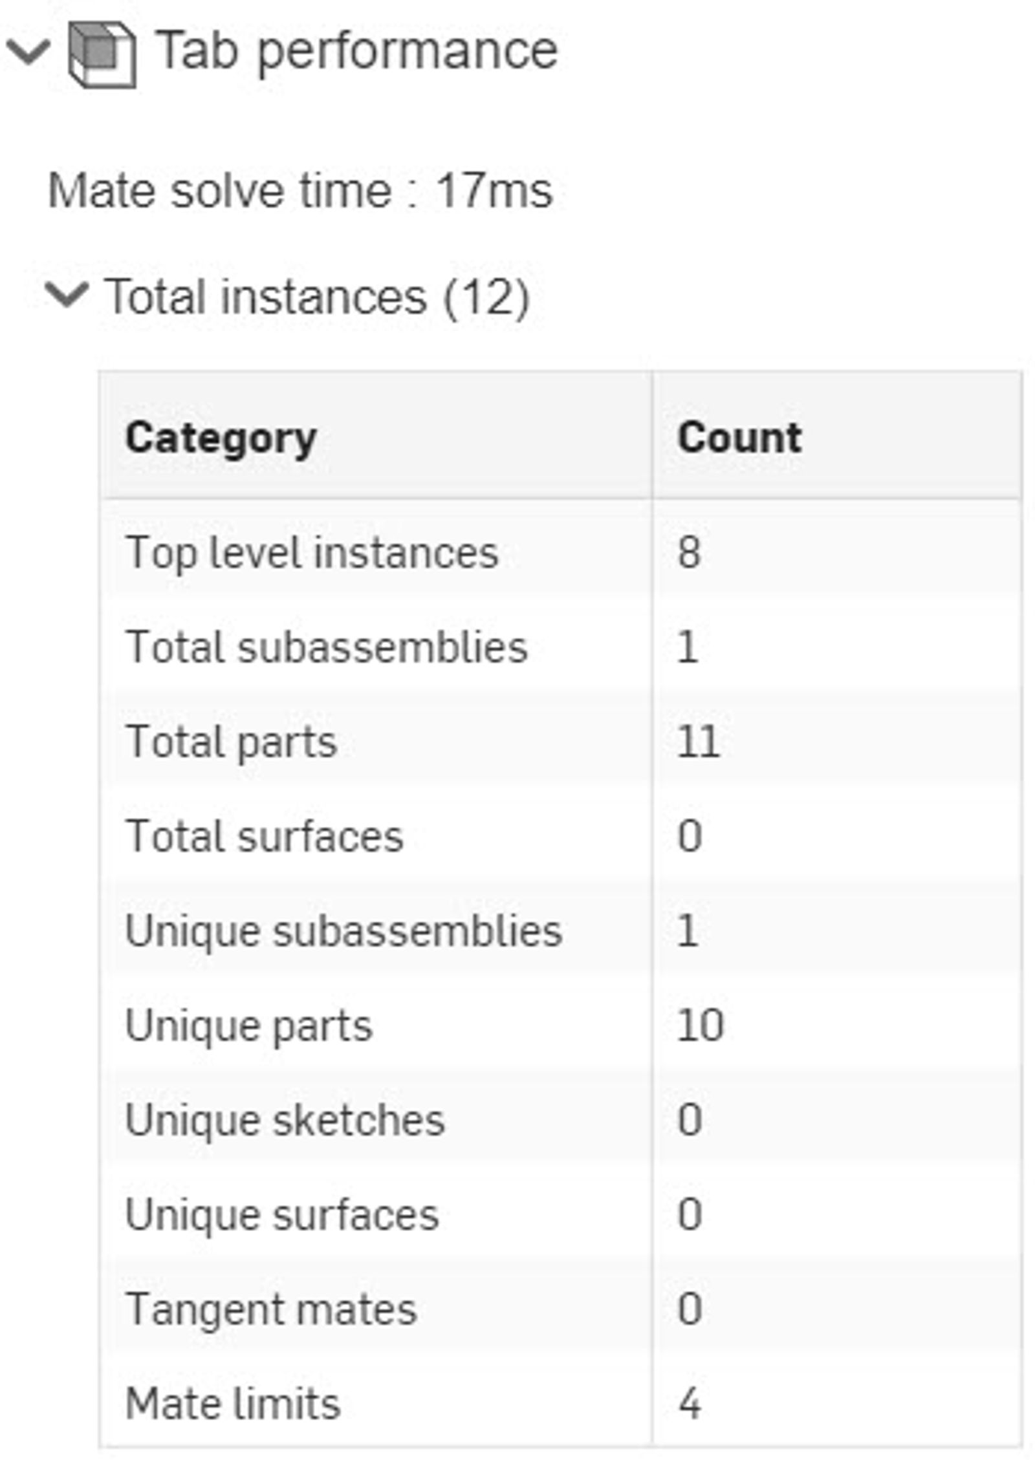Collapse the Tab performance section chevron
Image resolution: width=1035 pixels, height=1460 pixels.
click(27, 52)
